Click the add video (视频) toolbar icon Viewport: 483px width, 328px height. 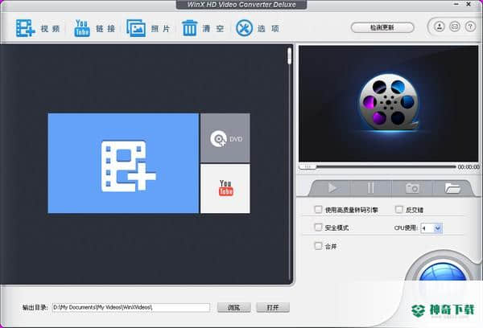click(25, 28)
